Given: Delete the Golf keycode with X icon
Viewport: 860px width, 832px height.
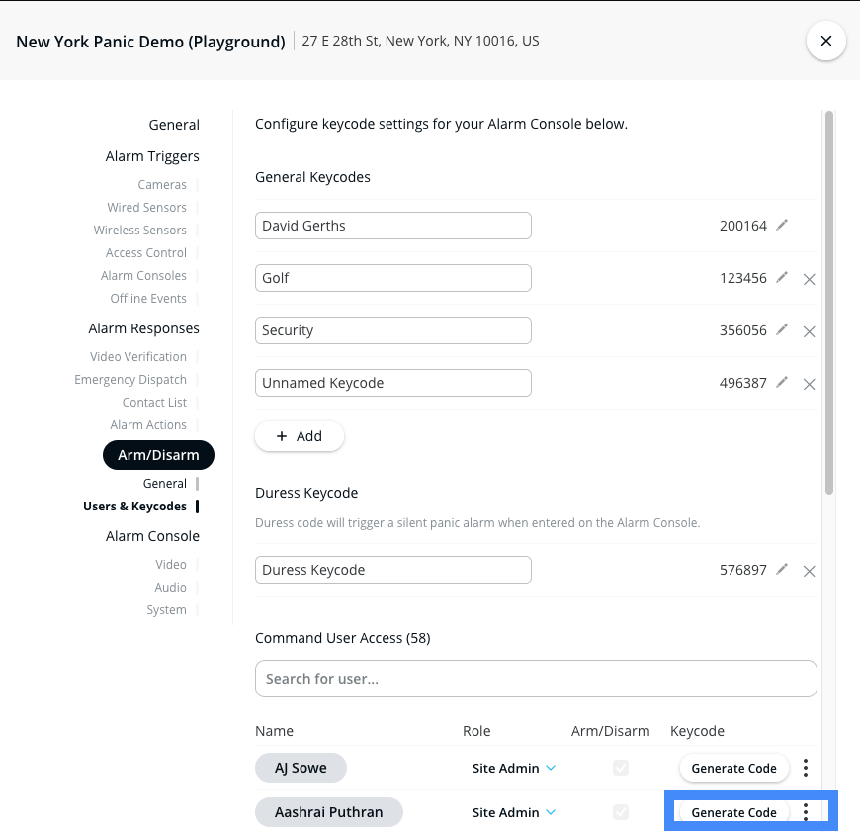Looking at the screenshot, I should [809, 279].
